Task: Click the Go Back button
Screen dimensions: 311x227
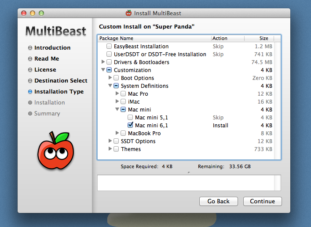Action: click(218, 201)
